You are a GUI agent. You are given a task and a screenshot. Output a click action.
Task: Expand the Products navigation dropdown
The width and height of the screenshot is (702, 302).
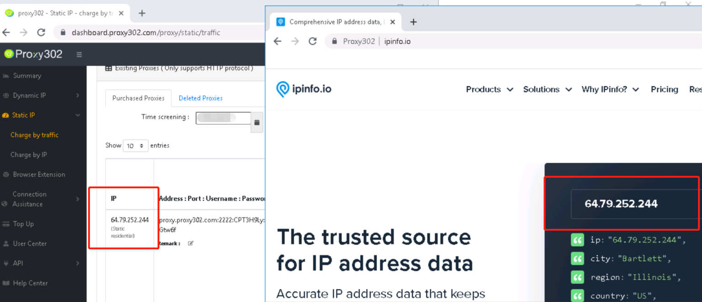[489, 90]
